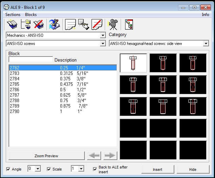The height and width of the screenshot is (178, 215).
Task: Open the Blocks menu
Action: point(31,15)
